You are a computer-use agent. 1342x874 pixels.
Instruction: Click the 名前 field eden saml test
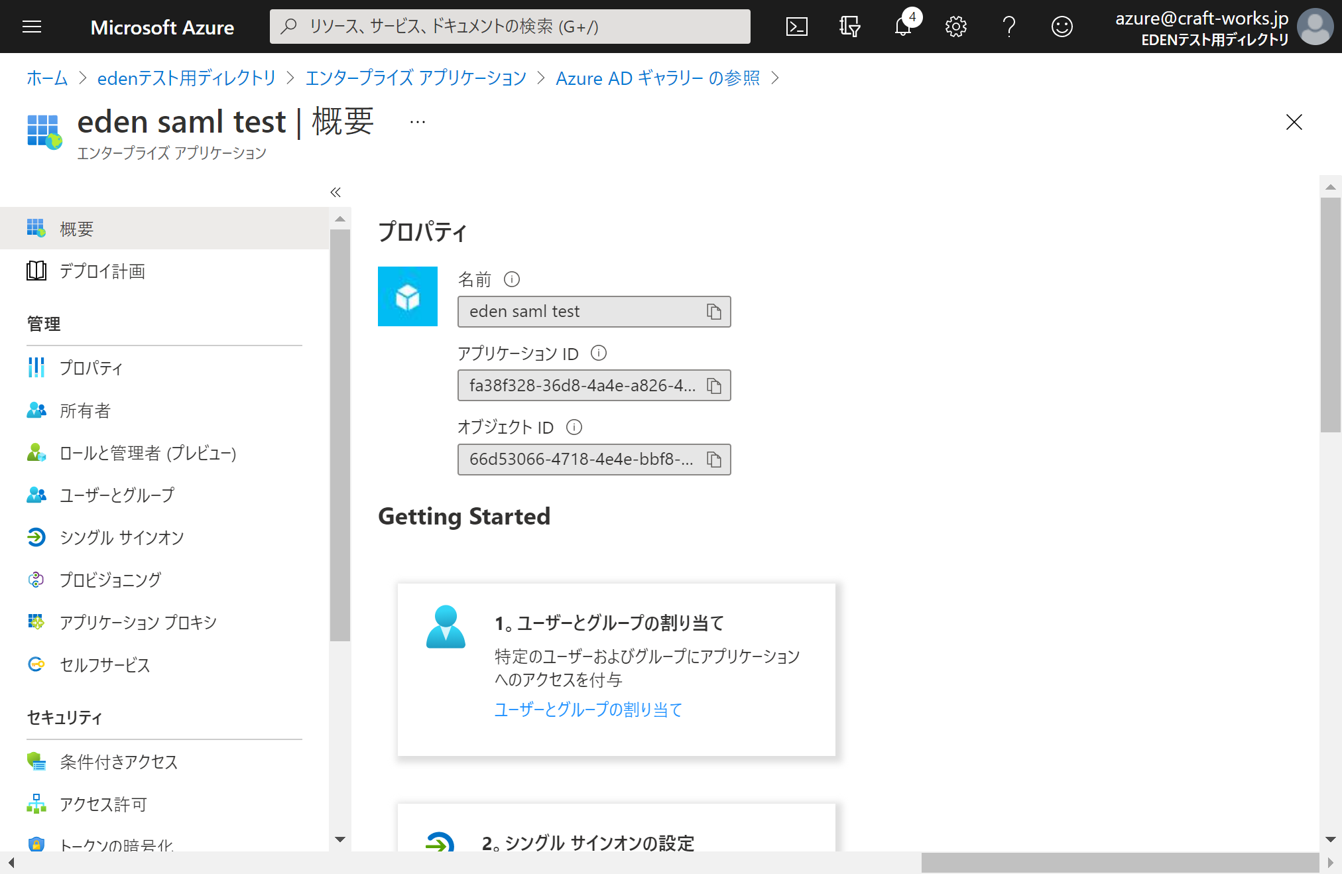pos(594,312)
